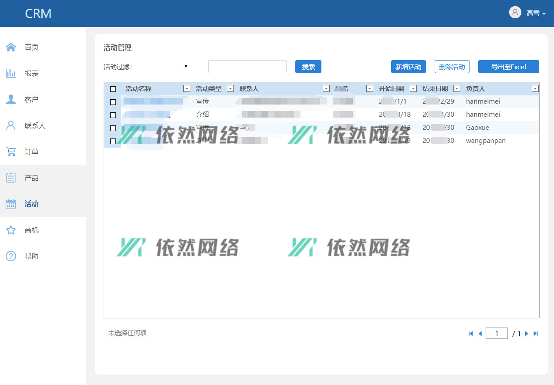Open the 活动过滤 filter dropdown
Image resolution: width=554 pixels, height=385 pixels.
click(x=164, y=67)
